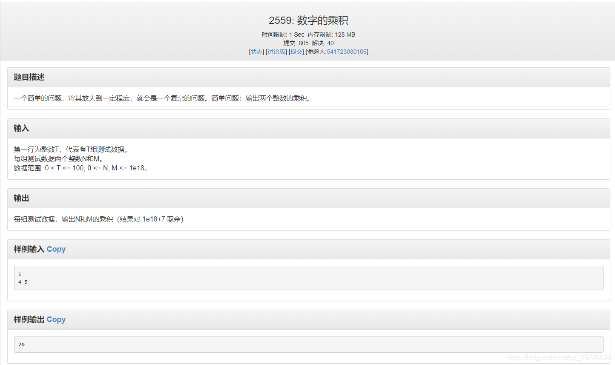Select the sample output box showing 20
615x365 pixels.
pyautogui.click(x=309, y=344)
